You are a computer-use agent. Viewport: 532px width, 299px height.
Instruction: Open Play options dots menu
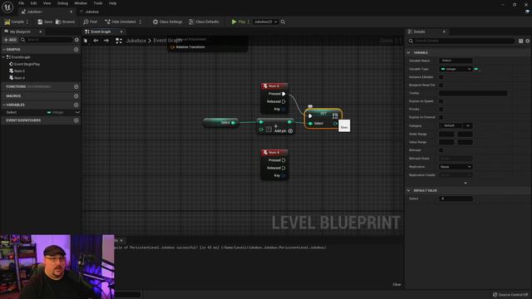point(249,22)
